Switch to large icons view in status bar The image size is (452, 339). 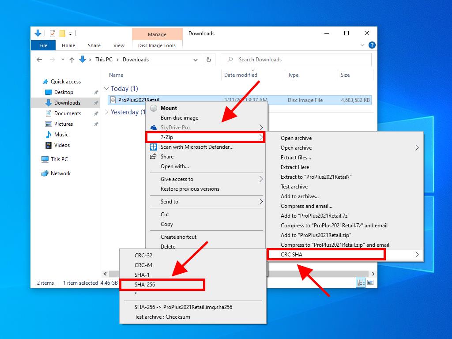click(x=370, y=282)
